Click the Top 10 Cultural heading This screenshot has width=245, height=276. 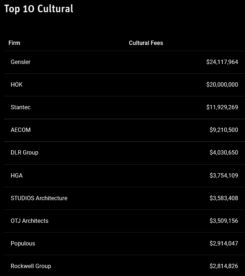click(38, 9)
